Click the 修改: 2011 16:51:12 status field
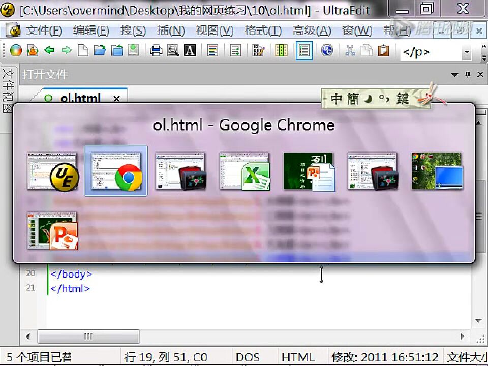This screenshot has height=366, width=488. click(x=385, y=357)
